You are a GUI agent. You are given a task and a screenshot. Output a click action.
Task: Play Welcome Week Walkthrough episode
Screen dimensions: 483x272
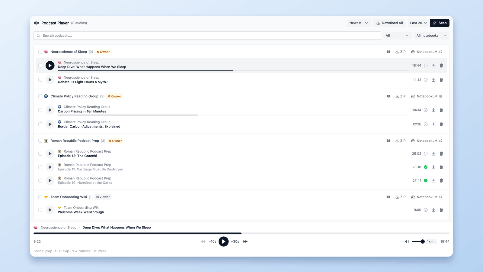[x=50, y=210]
